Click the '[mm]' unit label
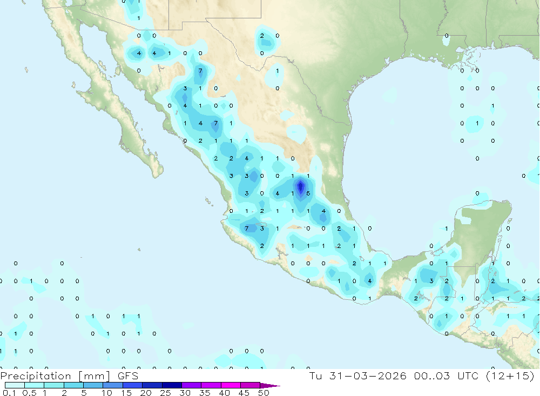Viewport: 540px width, 396px height. (93, 376)
